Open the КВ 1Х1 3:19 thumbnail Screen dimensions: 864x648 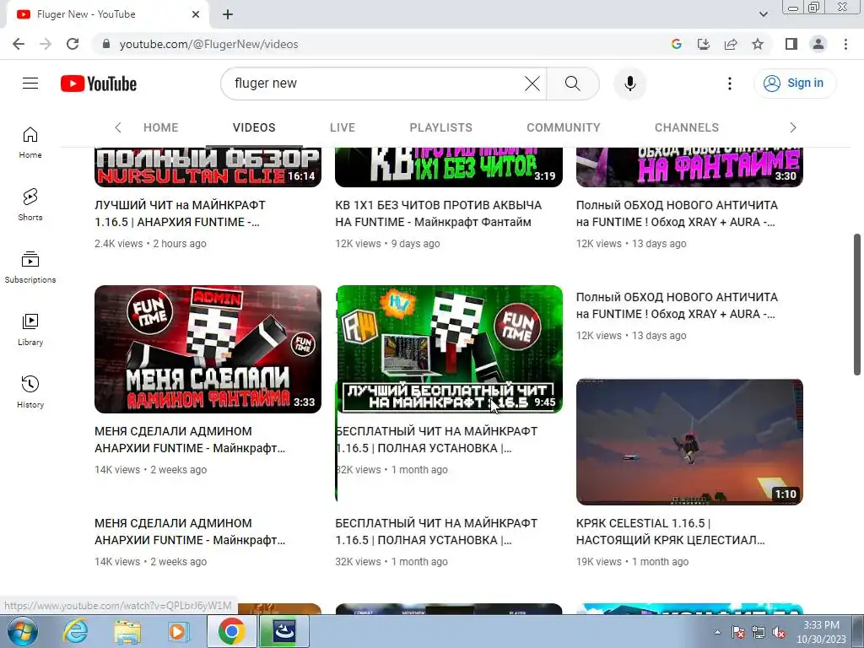449,168
